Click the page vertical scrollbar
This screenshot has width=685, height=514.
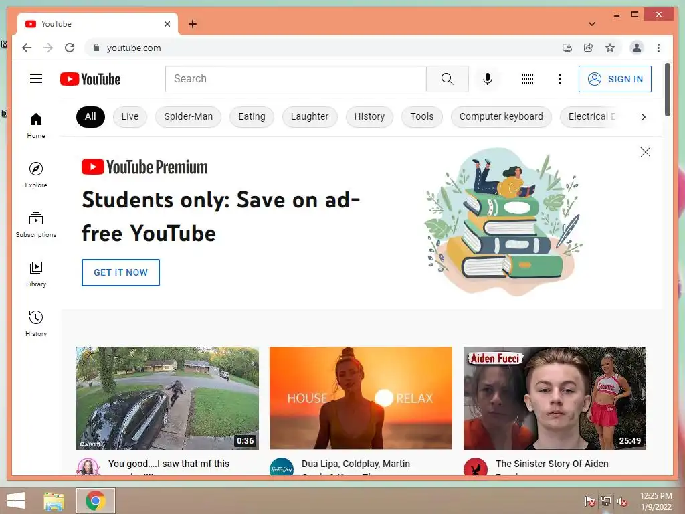(x=667, y=90)
